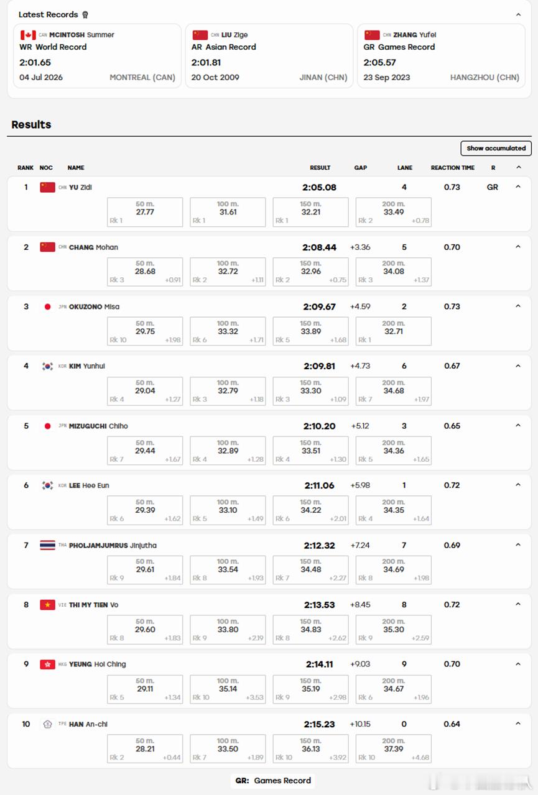
Task: Collapse YU Zidi's split details
Action: pyautogui.click(x=518, y=187)
